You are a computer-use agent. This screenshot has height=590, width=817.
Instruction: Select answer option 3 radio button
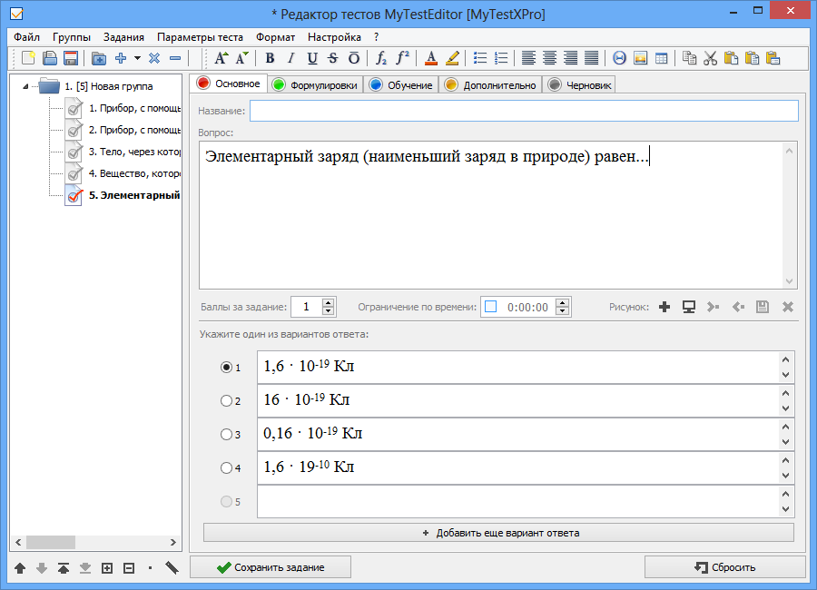(226, 434)
